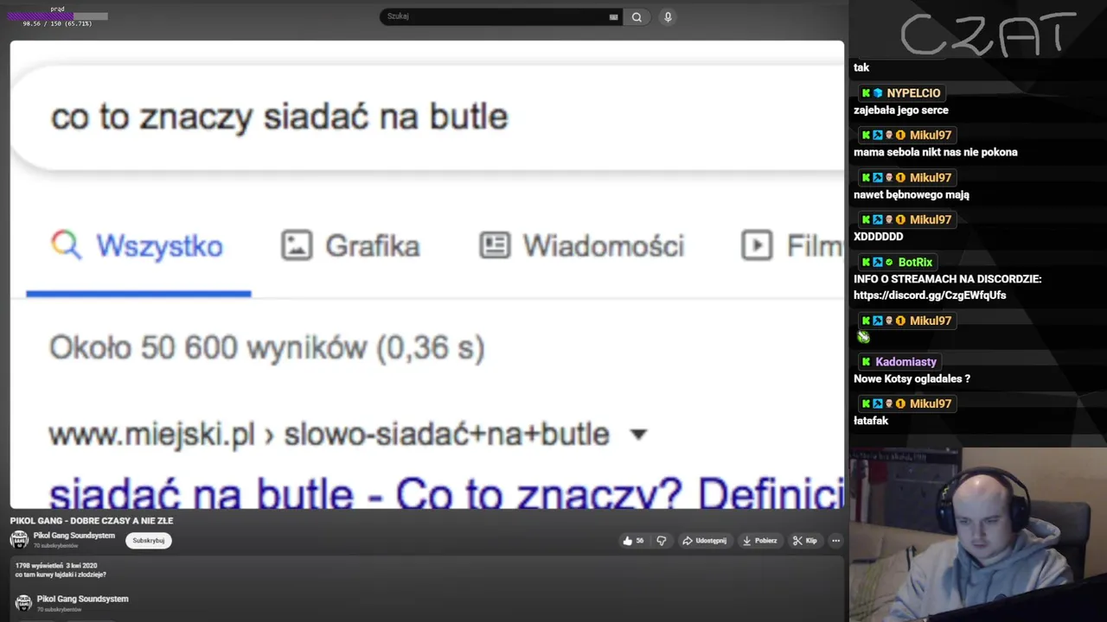
Task: Select the Wszystko search tab
Action: click(x=138, y=246)
